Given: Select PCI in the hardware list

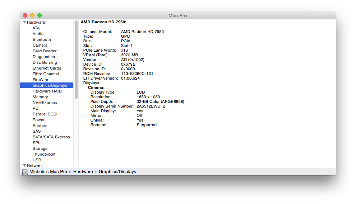Looking at the screenshot, I should (36, 108).
